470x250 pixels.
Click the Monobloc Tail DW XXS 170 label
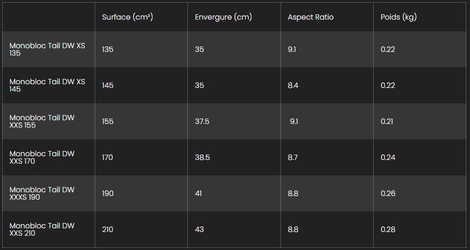(42, 157)
